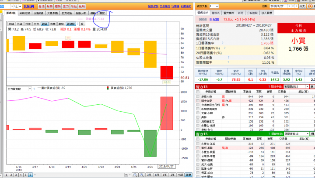
Task: Open the 交易屬性 link
Action: (x=165, y=7)
